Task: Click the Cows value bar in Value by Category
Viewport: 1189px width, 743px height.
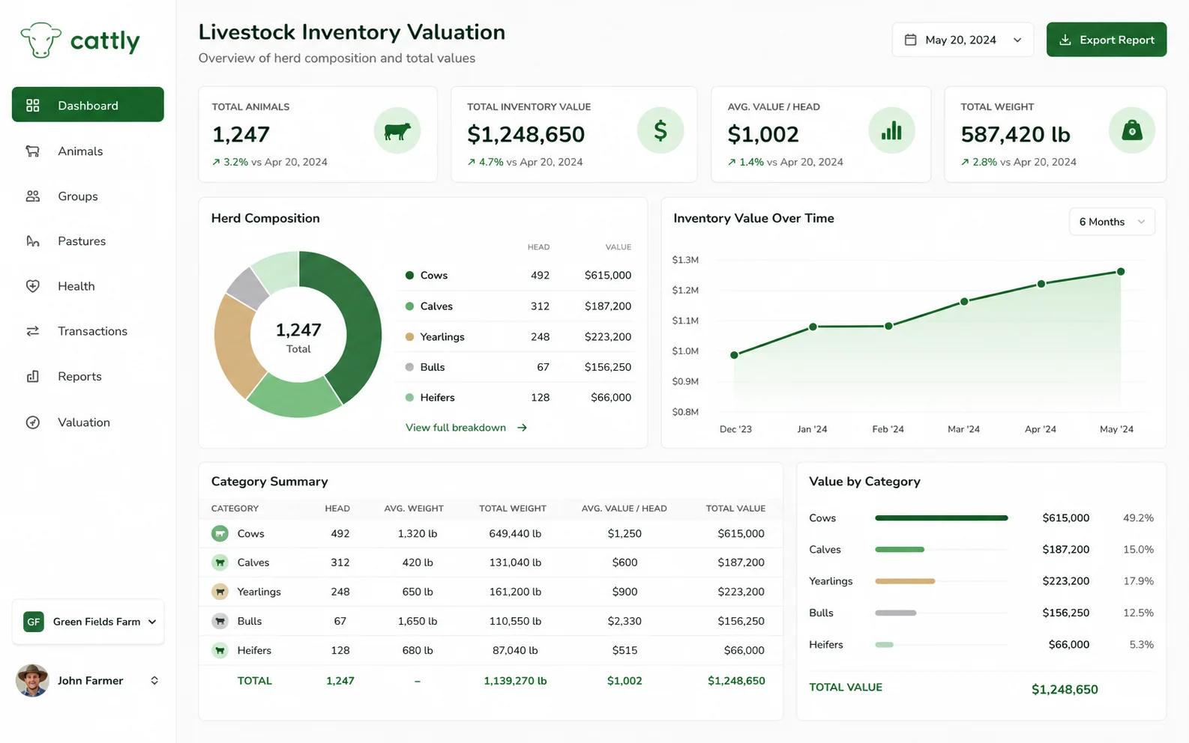Action: coord(942,518)
